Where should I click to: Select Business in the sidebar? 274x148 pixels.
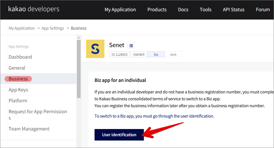(18, 79)
